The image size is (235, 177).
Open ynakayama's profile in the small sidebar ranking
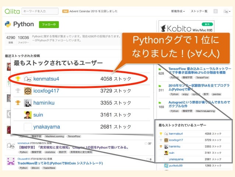(x=176, y=159)
